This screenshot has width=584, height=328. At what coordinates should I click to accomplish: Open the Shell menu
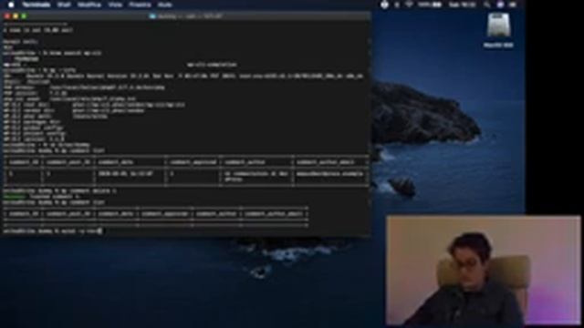click(64, 5)
